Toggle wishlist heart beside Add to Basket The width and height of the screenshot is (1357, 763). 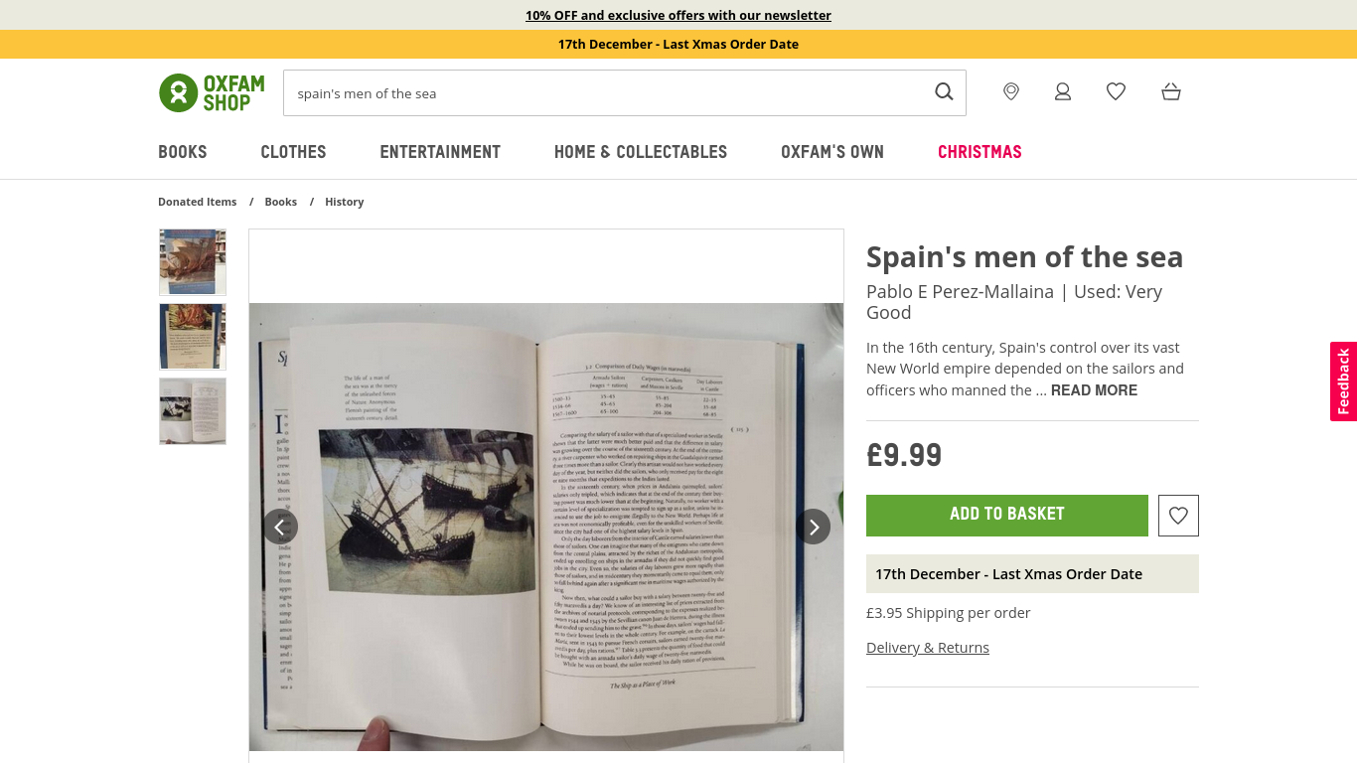pyautogui.click(x=1178, y=516)
